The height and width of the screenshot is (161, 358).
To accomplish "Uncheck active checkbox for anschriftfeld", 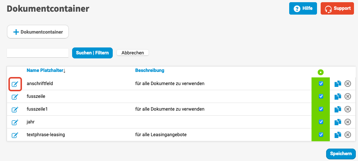I will [x=321, y=84].
